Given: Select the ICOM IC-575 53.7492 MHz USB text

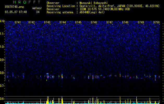Looking at the screenshot, I should [x=105, y=9].
